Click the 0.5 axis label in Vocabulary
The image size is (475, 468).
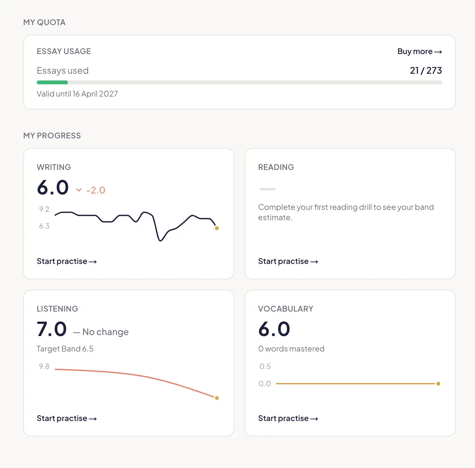(x=265, y=366)
